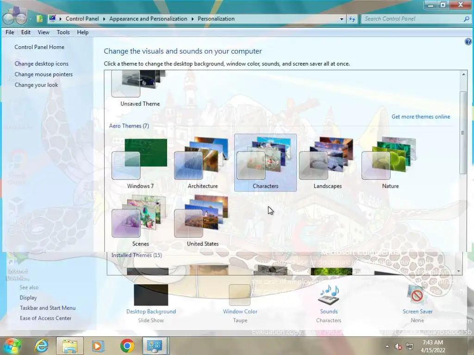This screenshot has width=474, height=355.
Task: Click the Desktop Background link
Action: [151, 312]
